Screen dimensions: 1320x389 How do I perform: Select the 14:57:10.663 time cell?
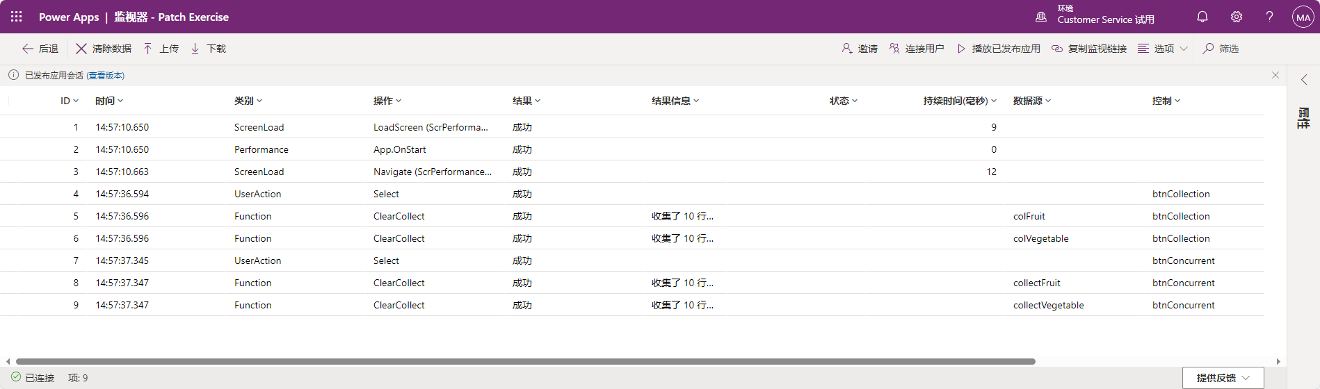(x=122, y=172)
